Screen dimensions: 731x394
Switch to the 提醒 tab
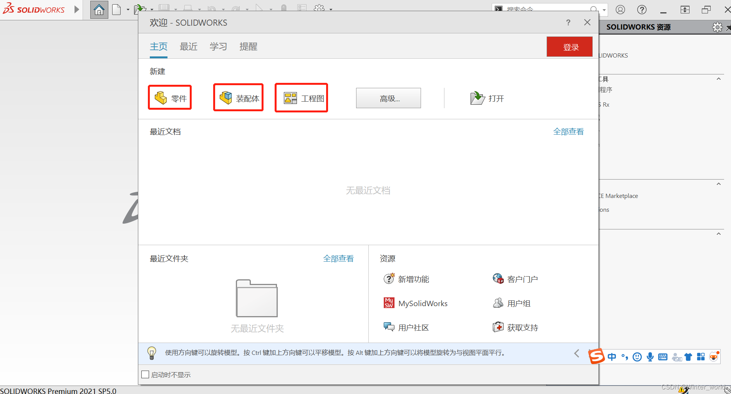(x=248, y=47)
